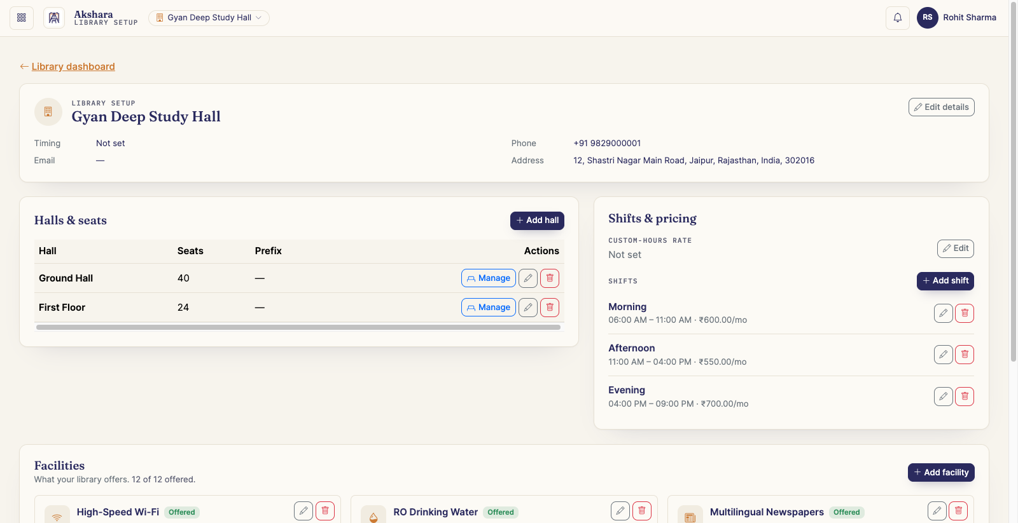Viewport: 1018px width, 523px height.
Task: Open the RS user avatar
Action: [928, 18]
